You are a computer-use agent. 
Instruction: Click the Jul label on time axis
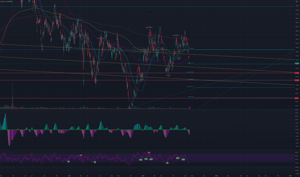click(x=32, y=176)
